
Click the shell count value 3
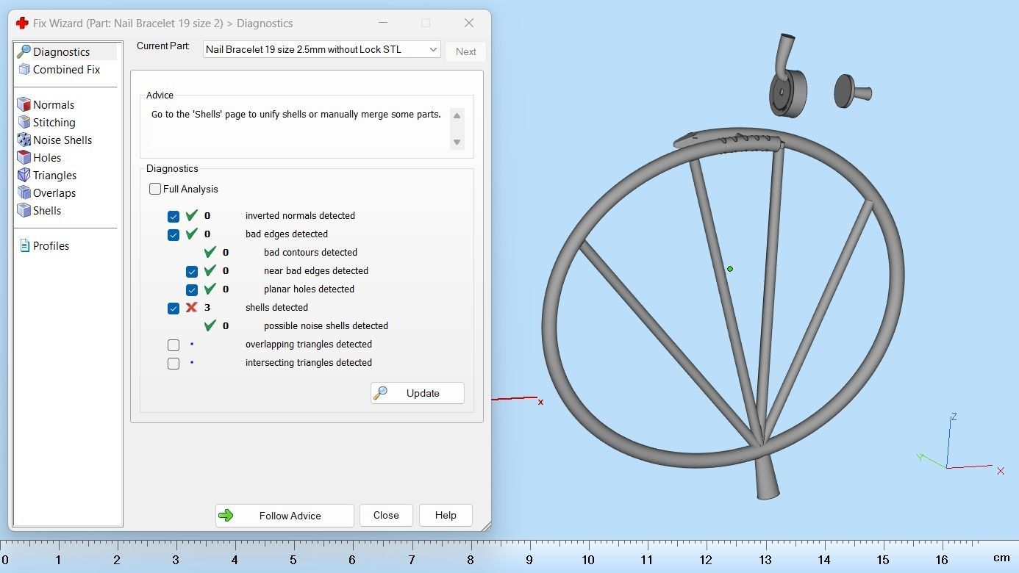(x=207, y=307)
